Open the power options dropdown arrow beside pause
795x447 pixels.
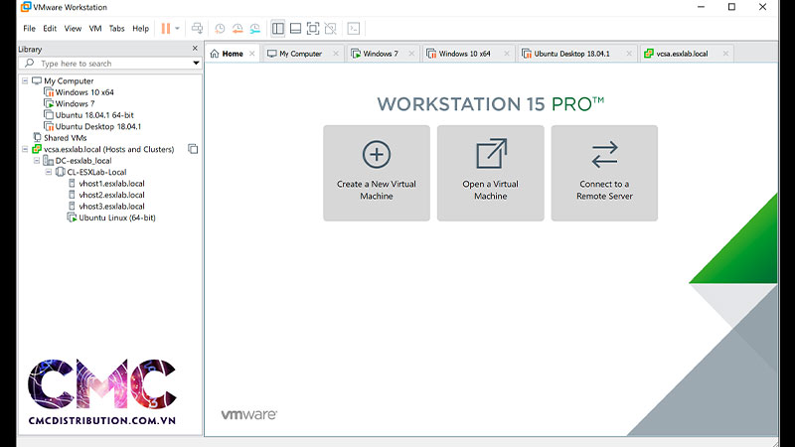pyautogui.click(x=178, y=29)
